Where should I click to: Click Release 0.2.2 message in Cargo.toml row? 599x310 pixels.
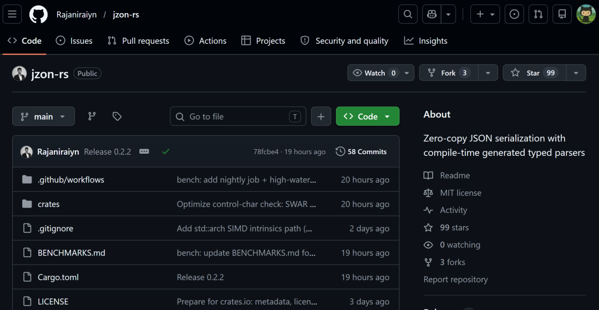tap(200, 277)
